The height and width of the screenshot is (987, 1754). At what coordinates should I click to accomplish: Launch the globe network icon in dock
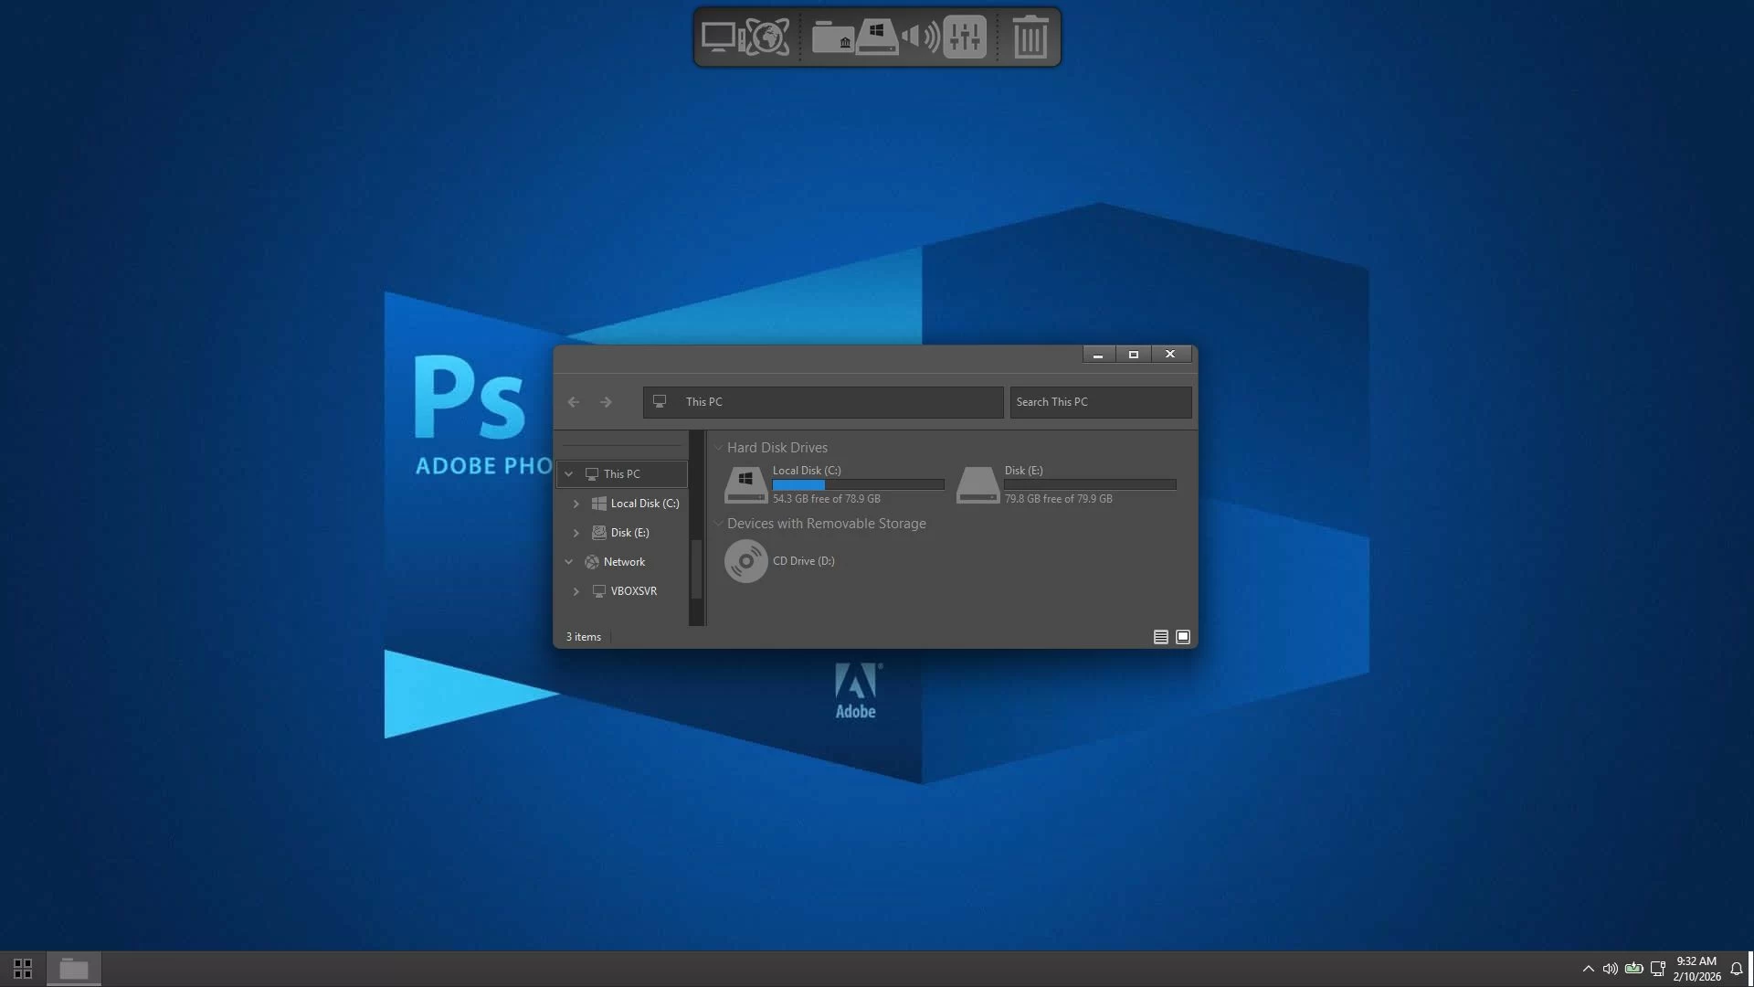pos(766,37)
